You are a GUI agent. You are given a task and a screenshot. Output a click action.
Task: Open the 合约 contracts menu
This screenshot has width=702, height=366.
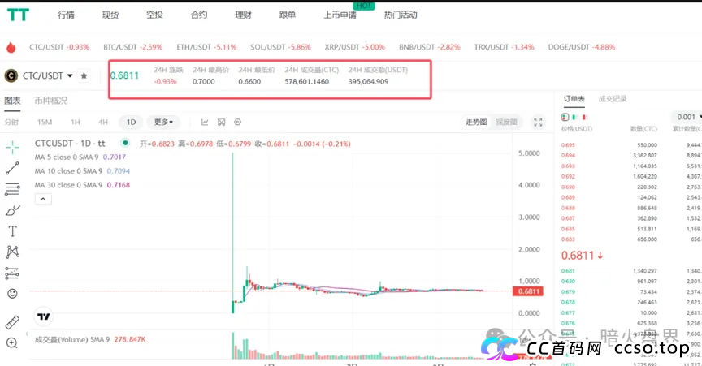(199, 15)
